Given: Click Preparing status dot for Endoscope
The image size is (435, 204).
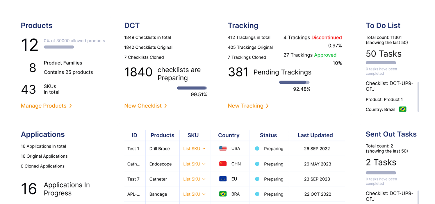Looking at the screenshot, I should pos(257,164).
